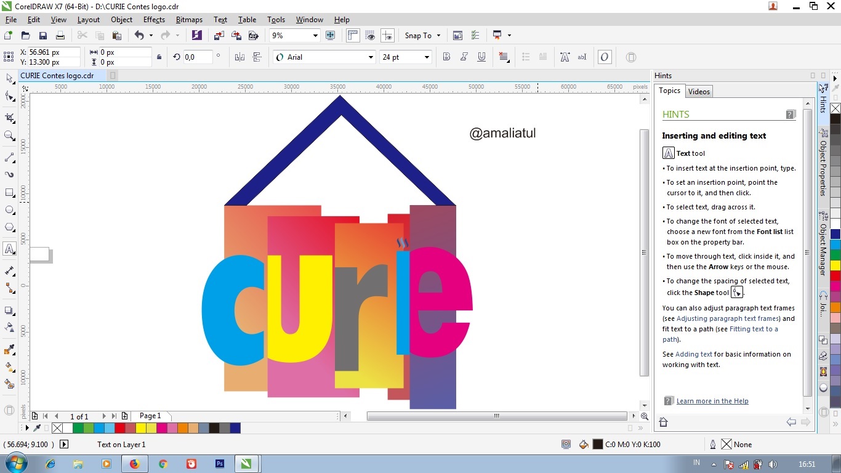Select the Zoom tool in the toolbox

click(9, 135)
